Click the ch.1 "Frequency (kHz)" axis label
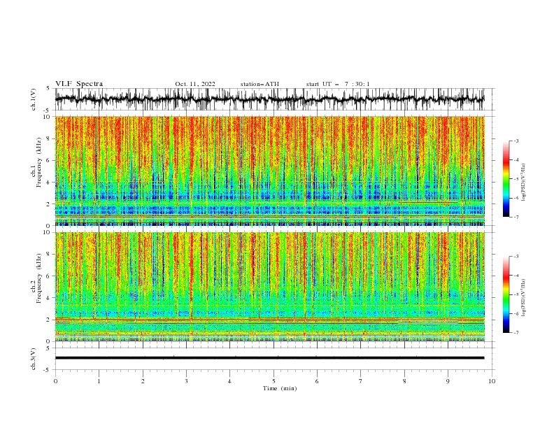 (39, 162)
